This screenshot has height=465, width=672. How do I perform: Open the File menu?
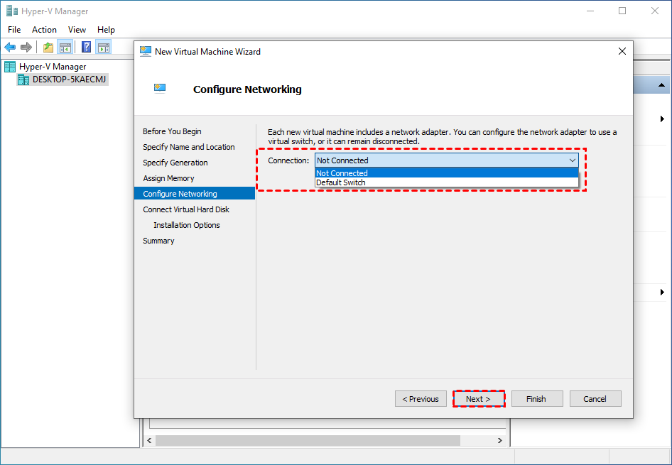tap(14, 30)
